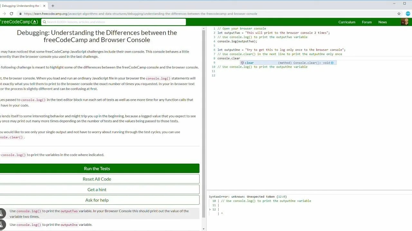Click Reset All Code button
The image size is (412, 231).
click(97, 179)
